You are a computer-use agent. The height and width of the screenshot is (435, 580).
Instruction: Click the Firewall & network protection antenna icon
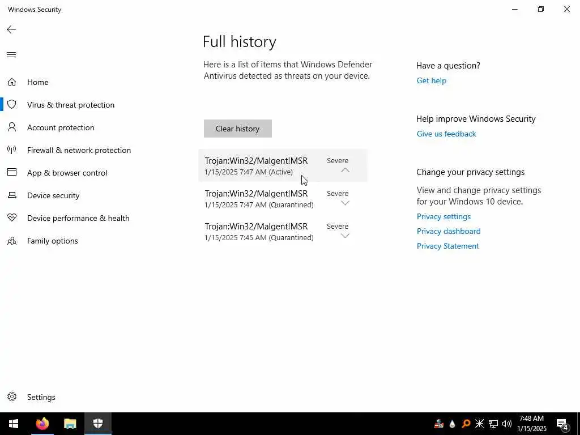(12, 150)
